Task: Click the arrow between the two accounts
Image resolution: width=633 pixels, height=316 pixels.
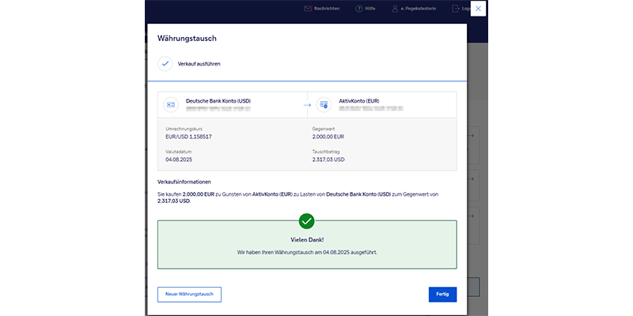Action: 307,104
